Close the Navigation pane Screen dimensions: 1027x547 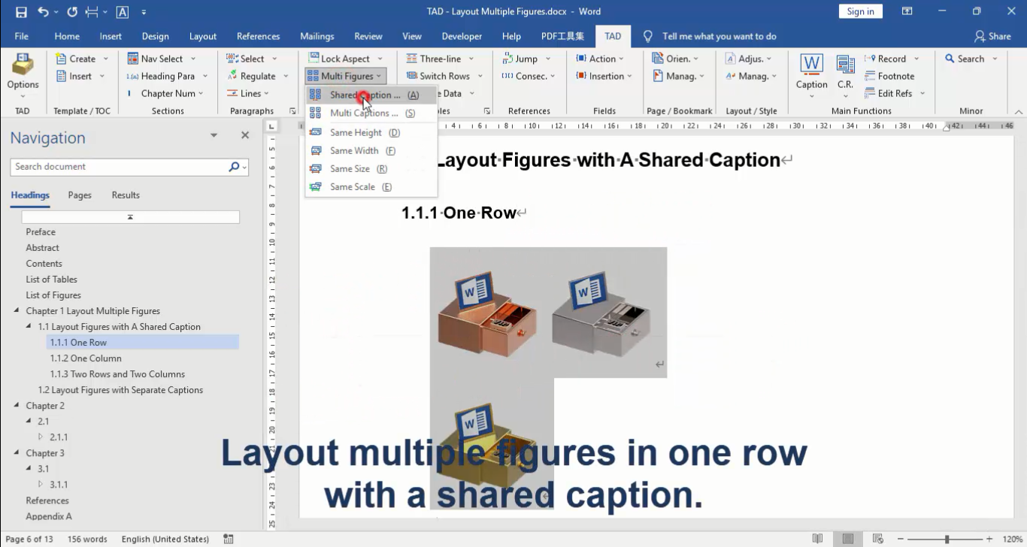[x=245, y=136]
